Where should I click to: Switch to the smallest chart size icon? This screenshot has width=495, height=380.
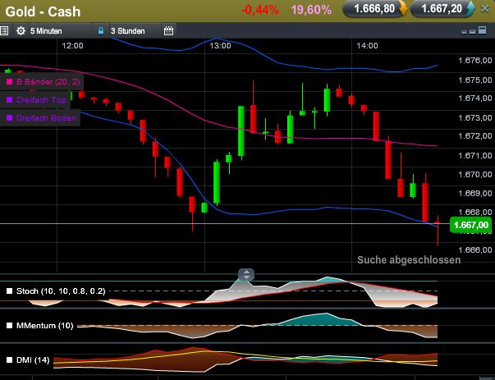(x=464, y=32)
